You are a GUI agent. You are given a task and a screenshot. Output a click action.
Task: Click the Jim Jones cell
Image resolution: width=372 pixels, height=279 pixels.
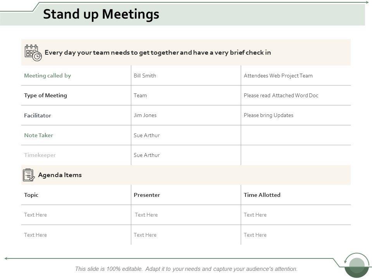(x=145, y=115)
